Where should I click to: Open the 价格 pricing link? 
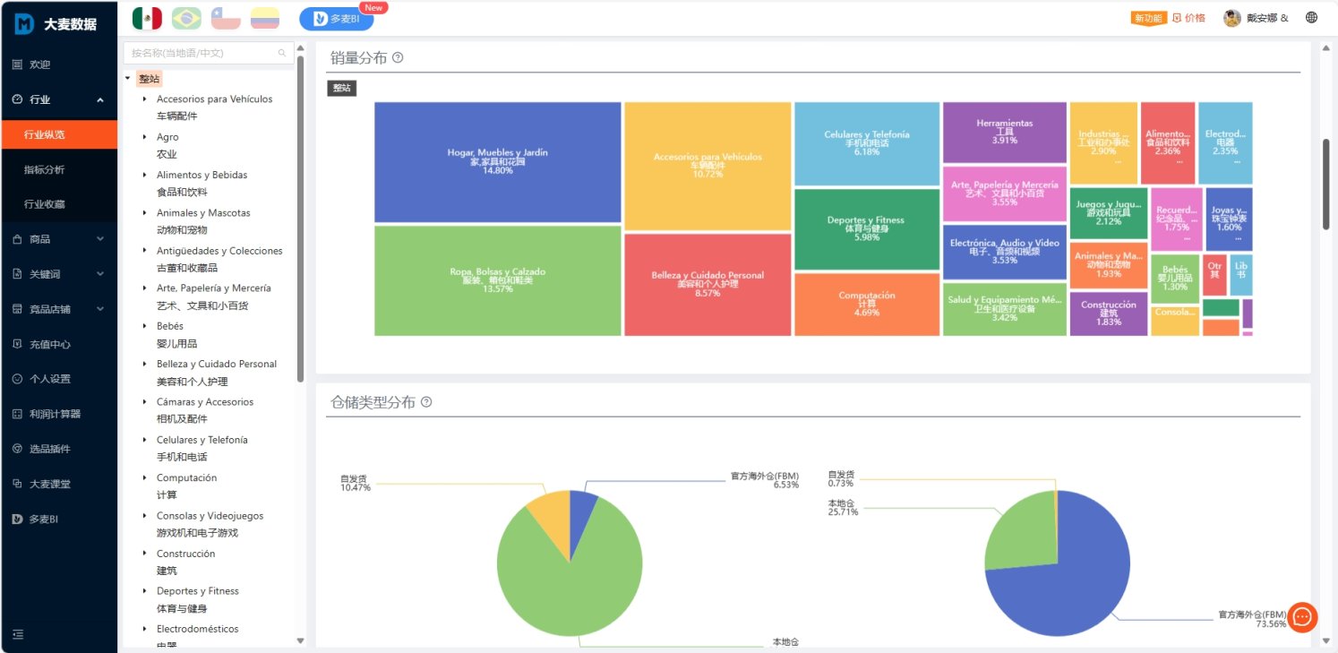tap(1188, 18)
